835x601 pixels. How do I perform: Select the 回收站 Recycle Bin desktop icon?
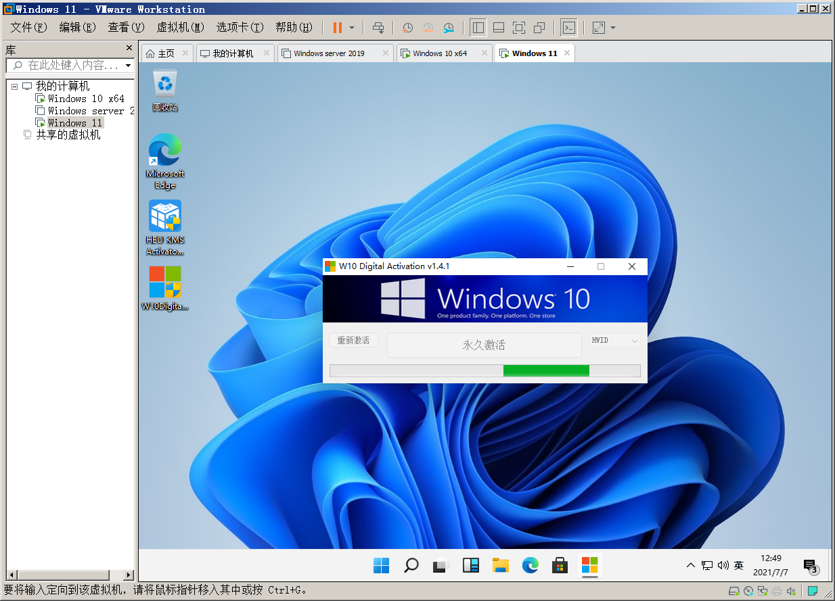pyautogui.click(x=165, y=90)
